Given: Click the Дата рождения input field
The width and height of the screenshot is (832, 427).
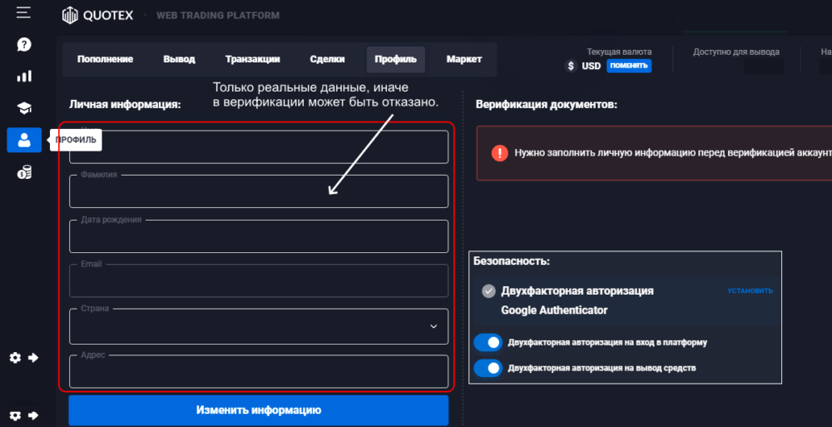Looking at the screenshot, I should point(259,237).
